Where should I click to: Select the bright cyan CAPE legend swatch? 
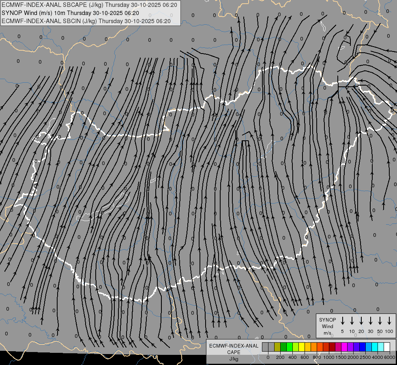tap(374, 347)
